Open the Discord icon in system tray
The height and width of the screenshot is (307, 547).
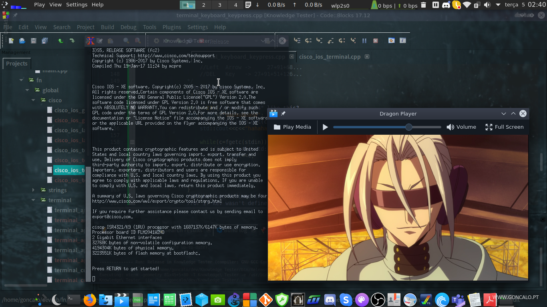(446, 5)
